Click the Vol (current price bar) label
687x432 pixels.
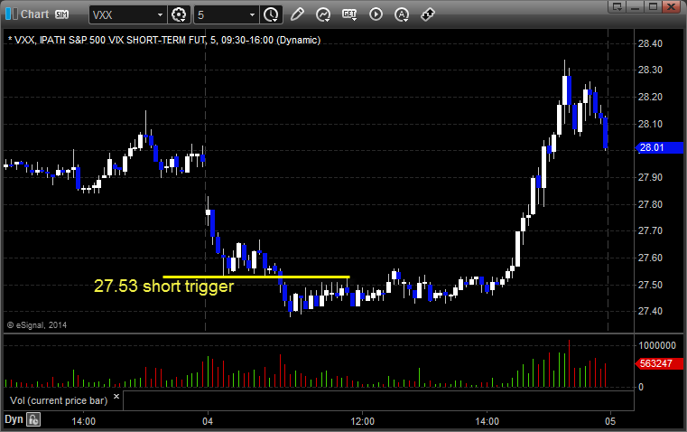59,400
